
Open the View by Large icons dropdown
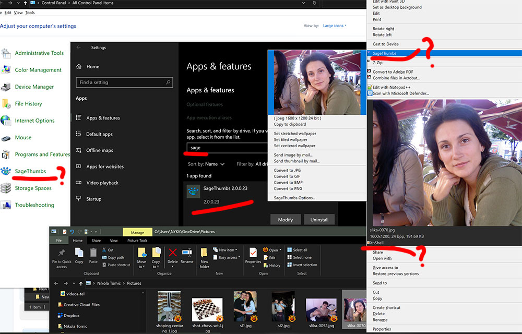click(334, 26)
